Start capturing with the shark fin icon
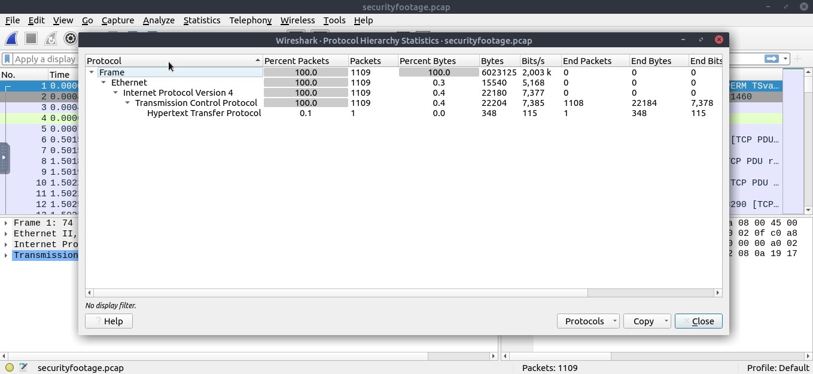 tap(11, 39)
